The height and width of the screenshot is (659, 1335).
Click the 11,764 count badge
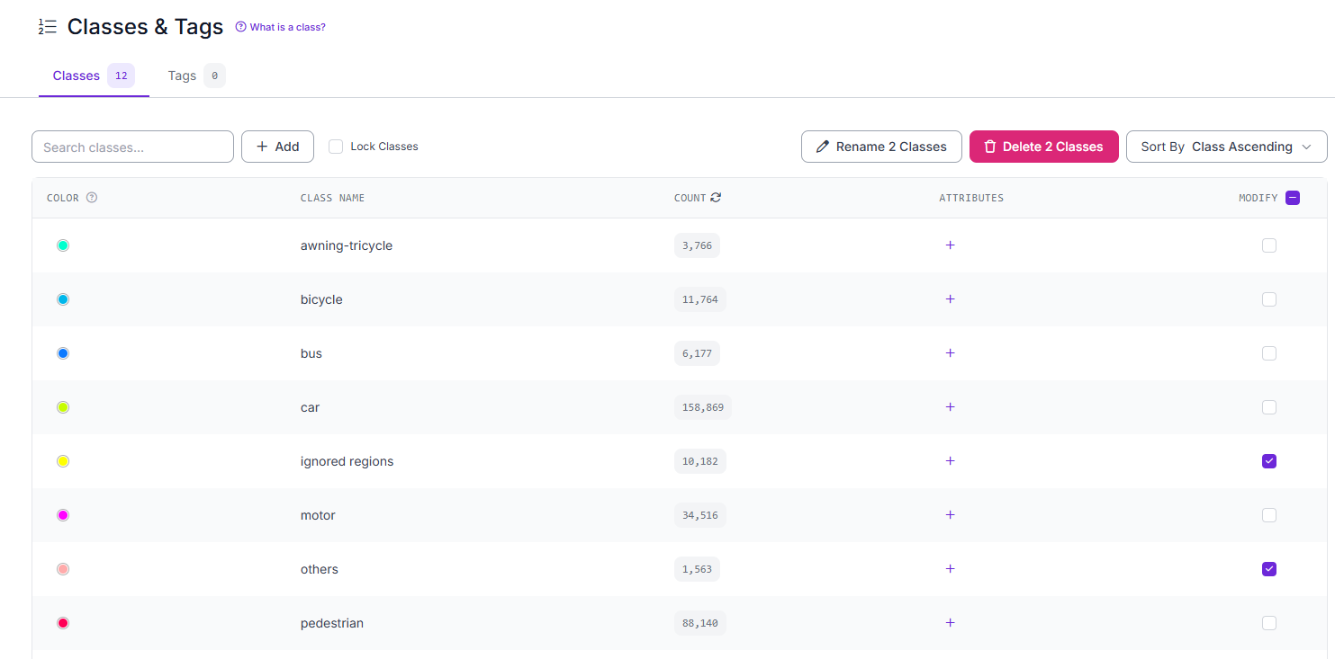coord(700,299)
